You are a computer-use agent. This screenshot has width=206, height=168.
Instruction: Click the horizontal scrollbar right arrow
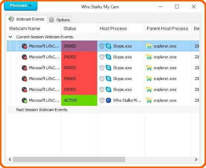coord(196,160)
